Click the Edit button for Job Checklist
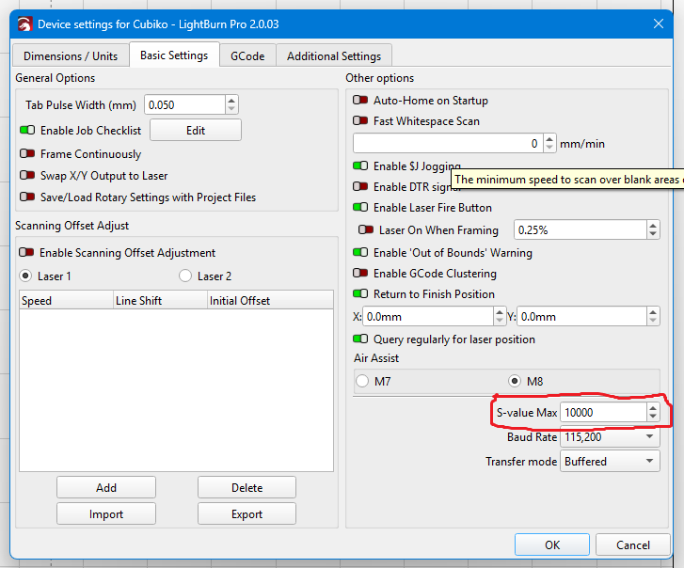This screenshot has height=568, width=684. coord(196,131)
